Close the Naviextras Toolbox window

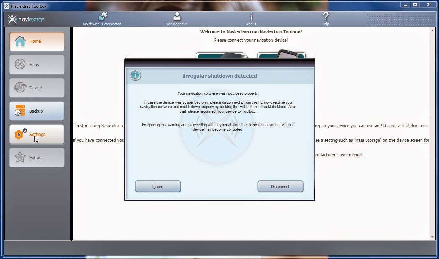coord(428,5)
